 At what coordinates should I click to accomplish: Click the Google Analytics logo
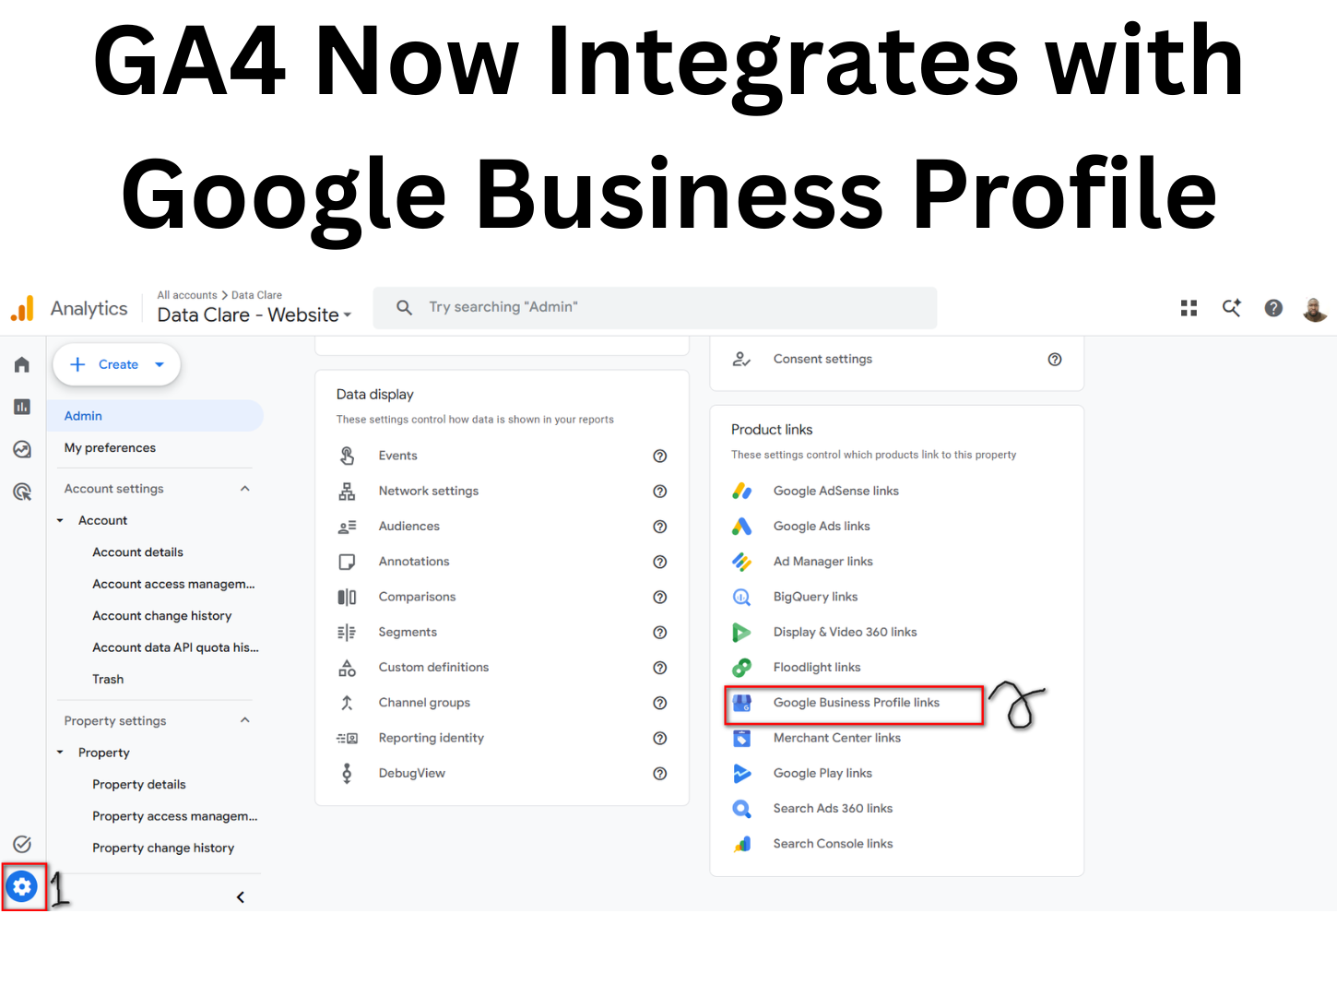coord(22,308)
